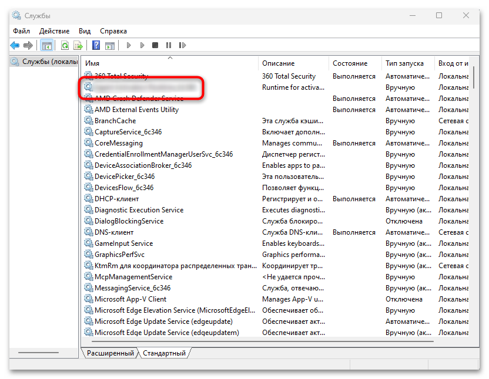
Task: Sort by the Тип запуска column header
Action: click(408, 63)
